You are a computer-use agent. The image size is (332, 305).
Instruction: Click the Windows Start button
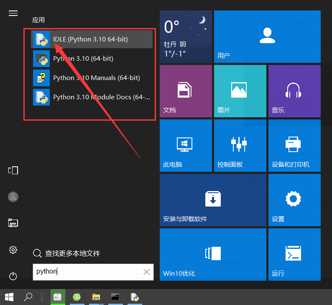[9, 297]
